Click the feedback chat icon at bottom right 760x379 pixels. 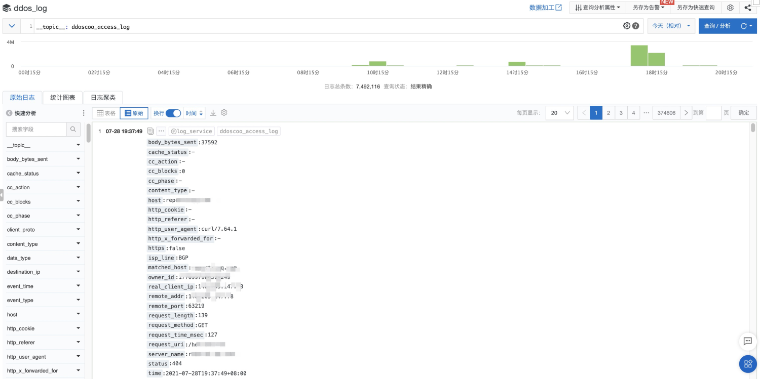pos(747,342)
